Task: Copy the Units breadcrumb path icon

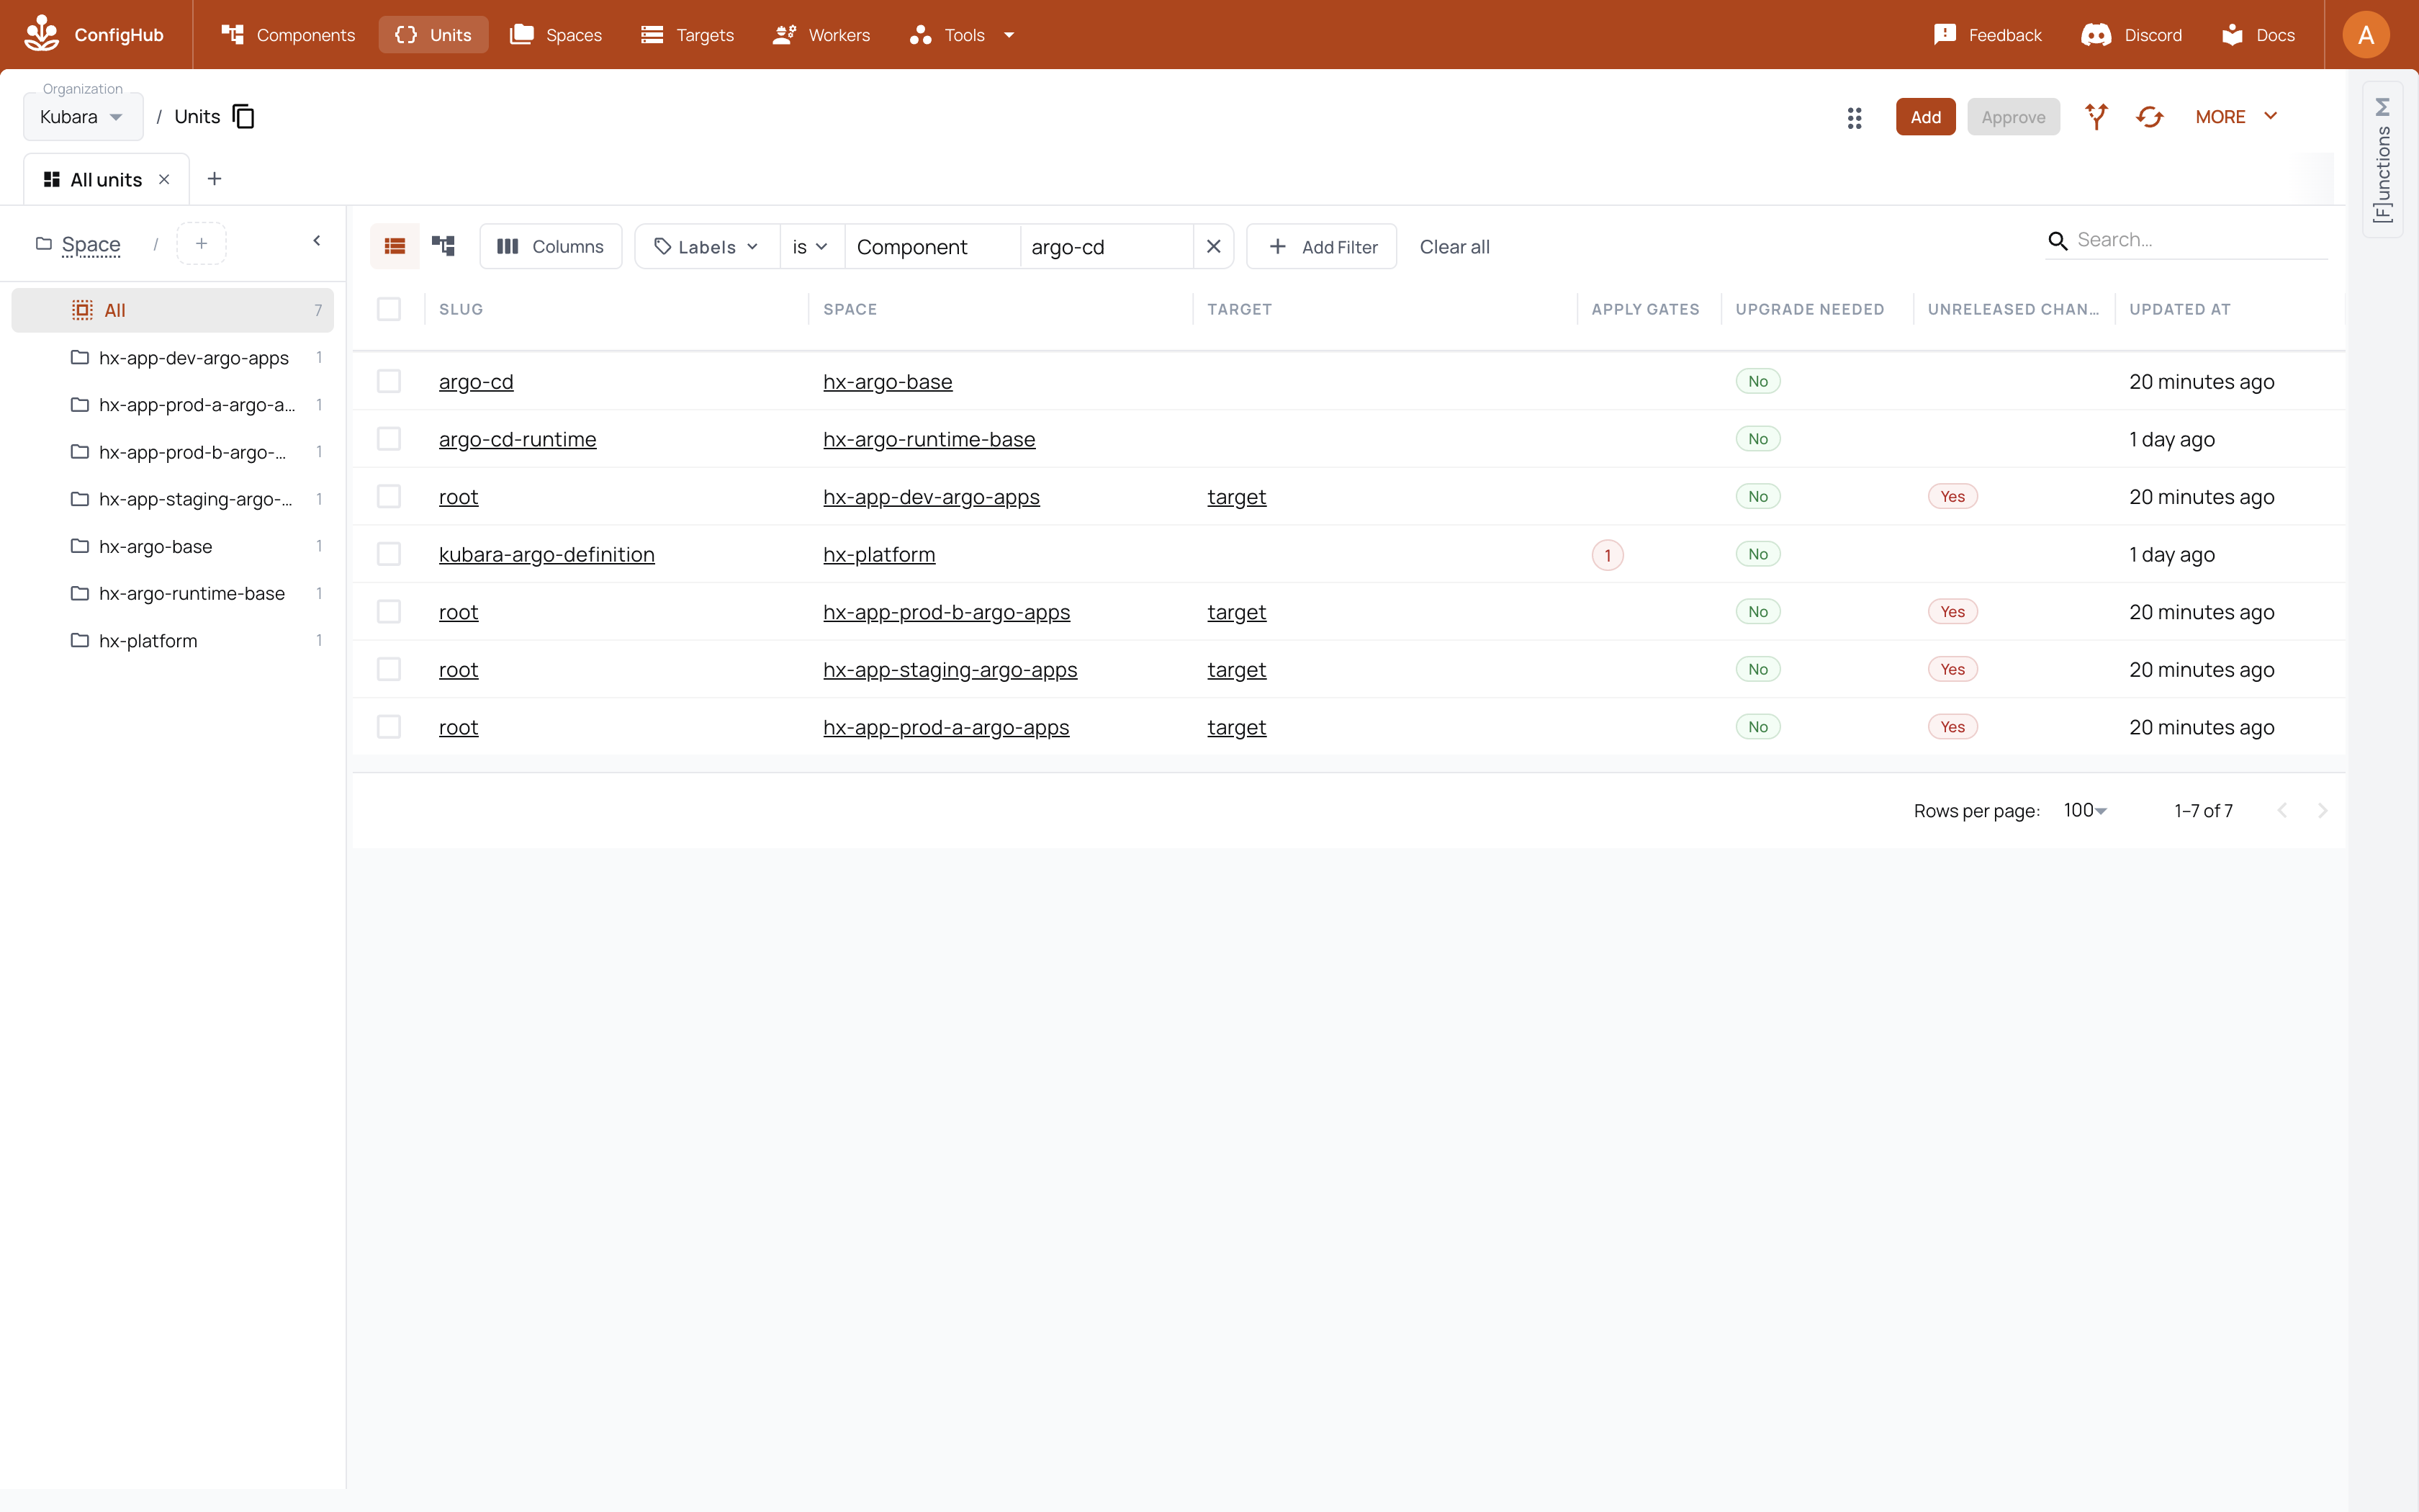Action: [x=244, y=117]
